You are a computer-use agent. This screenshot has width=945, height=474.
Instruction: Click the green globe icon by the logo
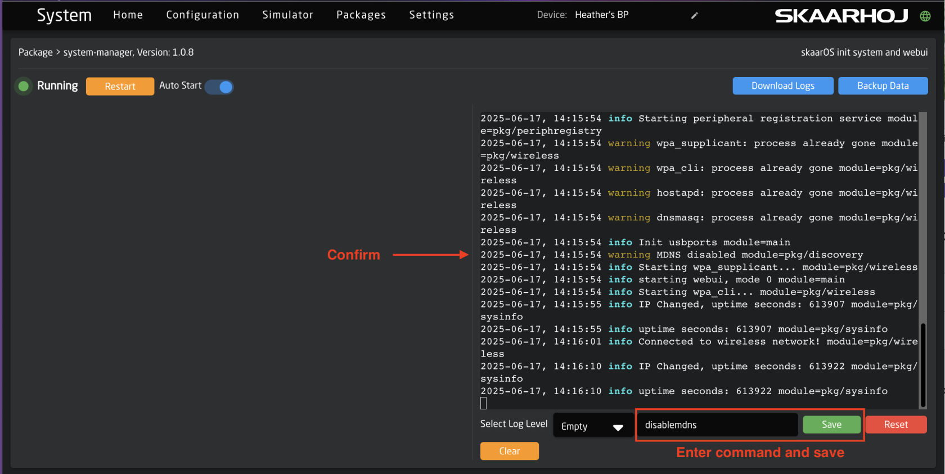925,16
